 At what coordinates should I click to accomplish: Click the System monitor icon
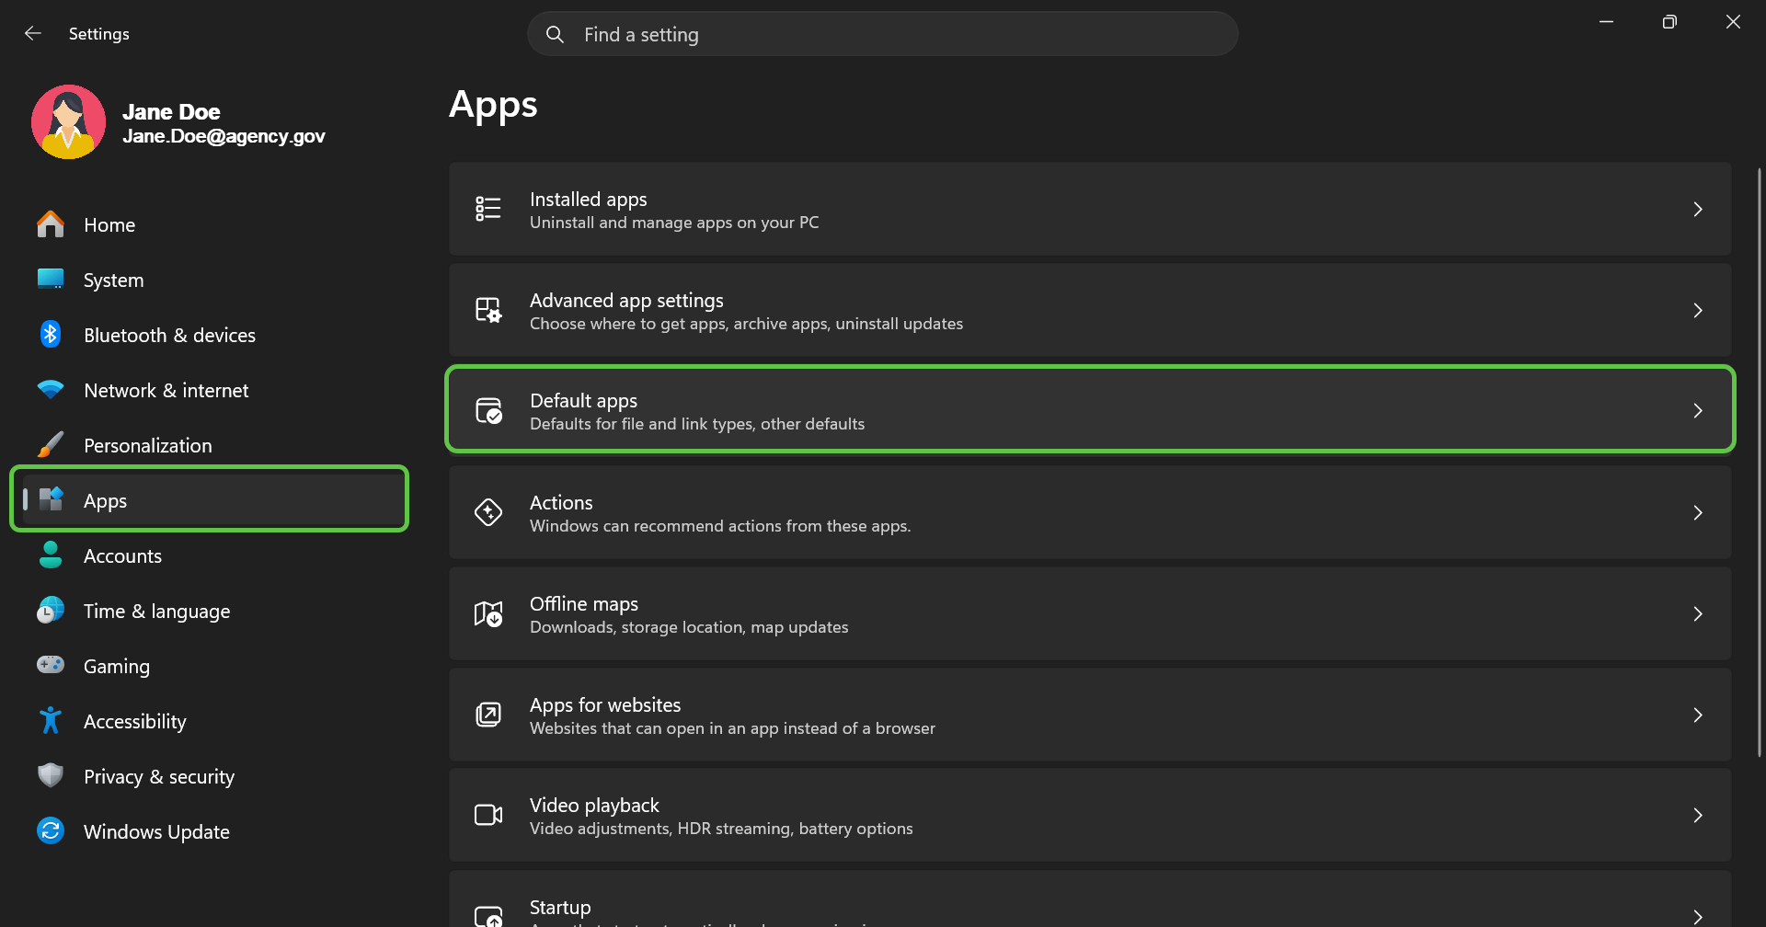tap(51, 280)
